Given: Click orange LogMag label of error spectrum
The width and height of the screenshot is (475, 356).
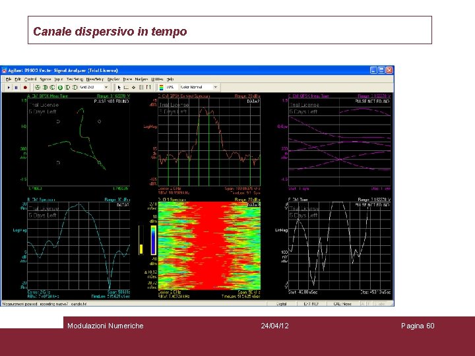Looking at the screenshot, I should [150, 127].
